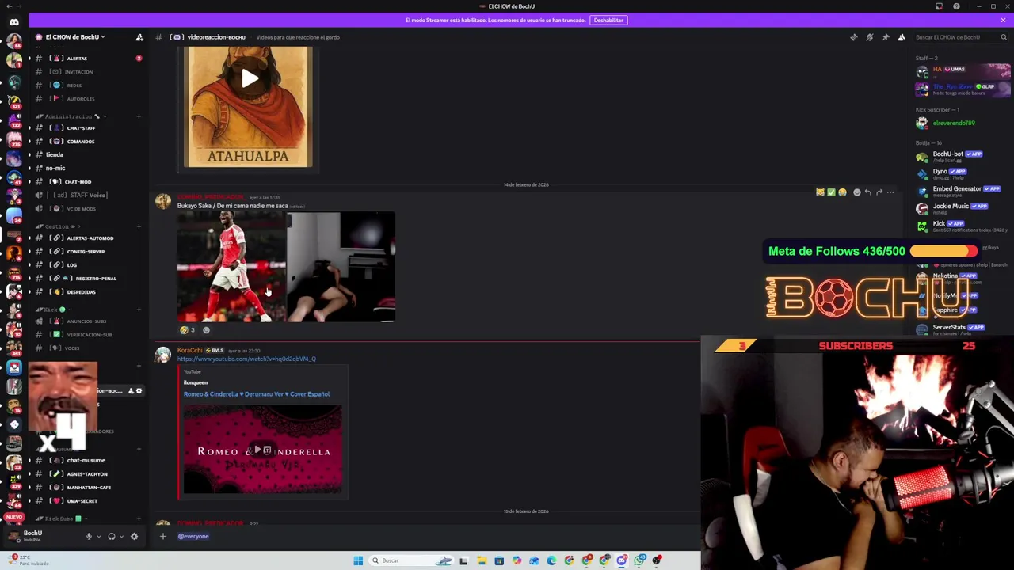The width and height of the screenshot is (1014, 570).
Task: Open the Threads icon in channel header
Action: click(x=853, y=37)
